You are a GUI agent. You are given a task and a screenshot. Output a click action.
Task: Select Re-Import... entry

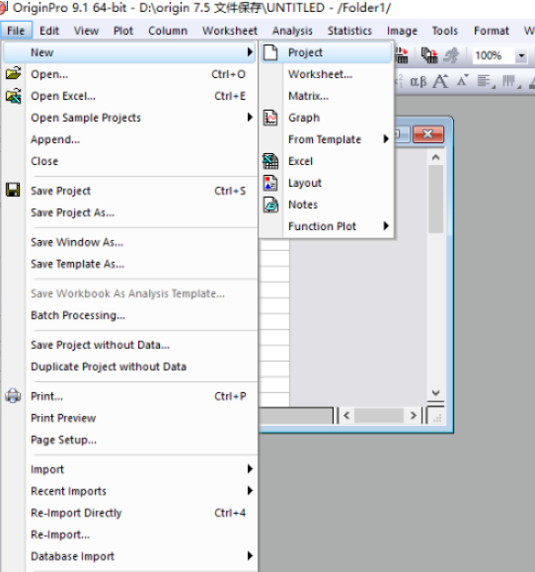pos(130,534)
